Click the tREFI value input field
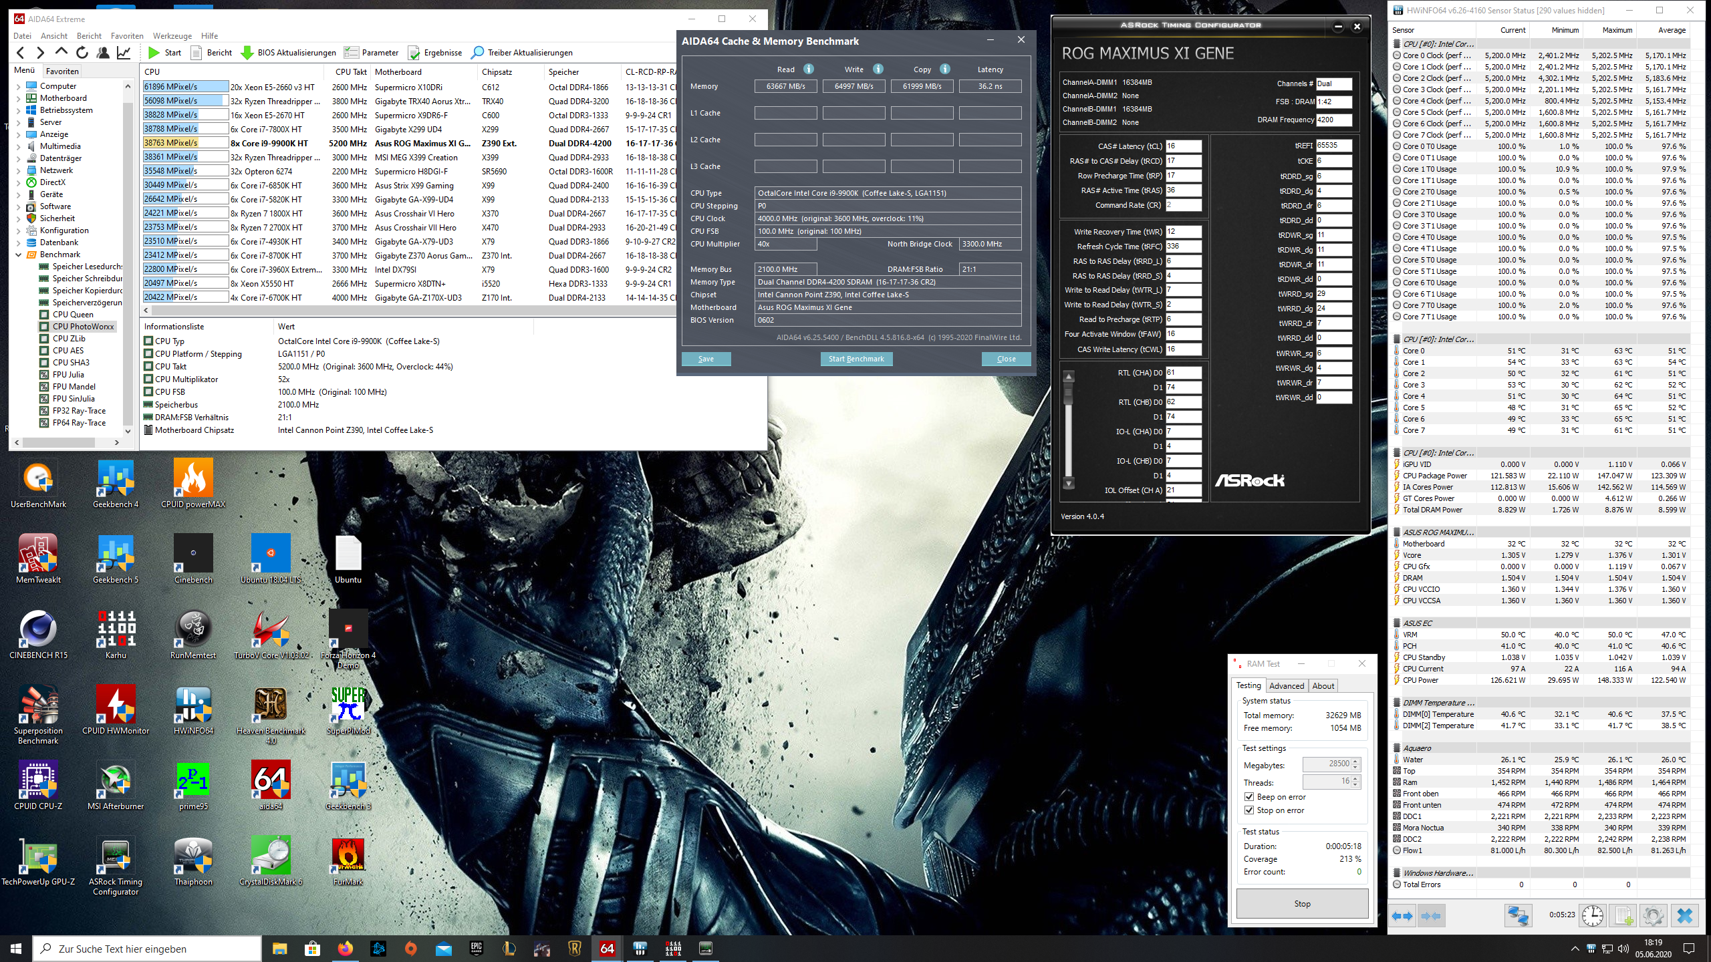 tap(1333, 146)
